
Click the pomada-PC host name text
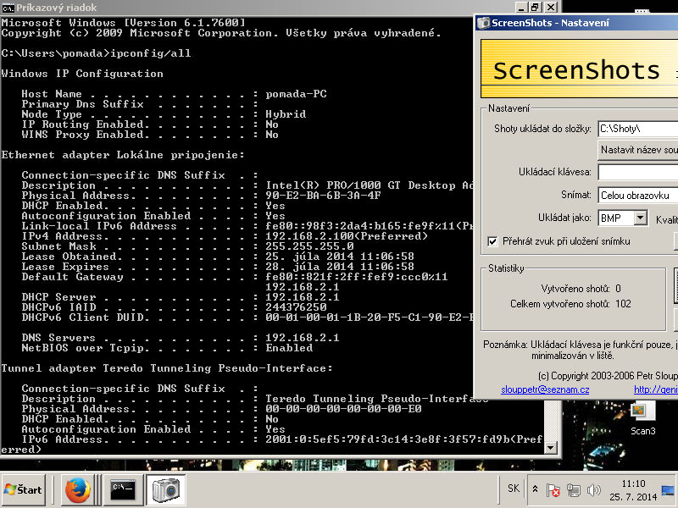point(296,94)
